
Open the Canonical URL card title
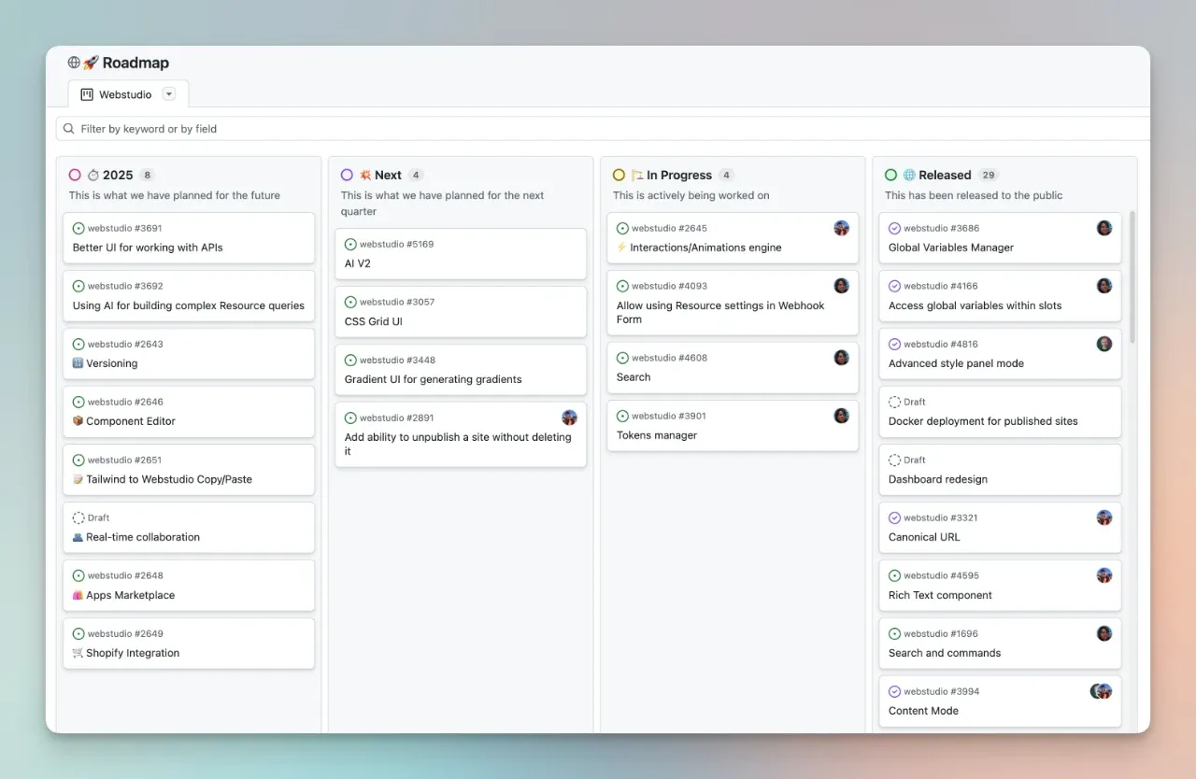tap(924, 537)
